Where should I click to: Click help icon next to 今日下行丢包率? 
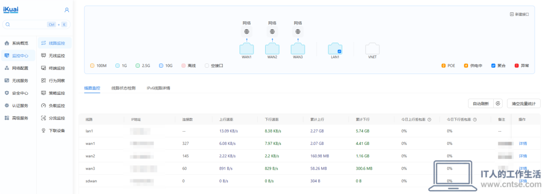[x=474, y=119]
